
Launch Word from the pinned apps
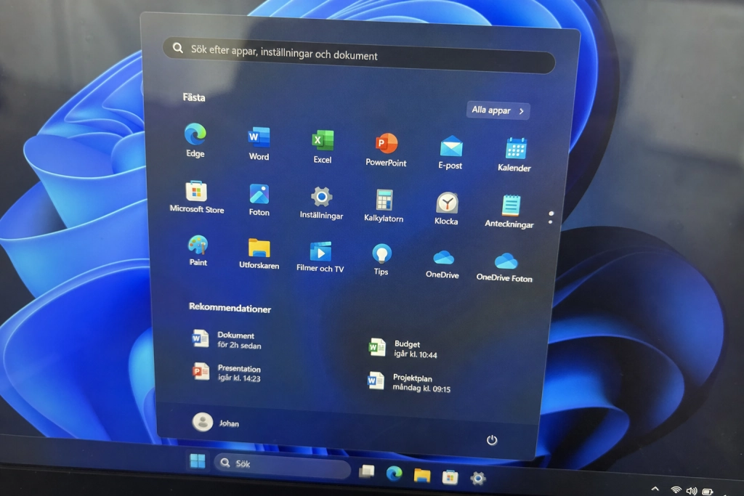click(x=259, y=143)
